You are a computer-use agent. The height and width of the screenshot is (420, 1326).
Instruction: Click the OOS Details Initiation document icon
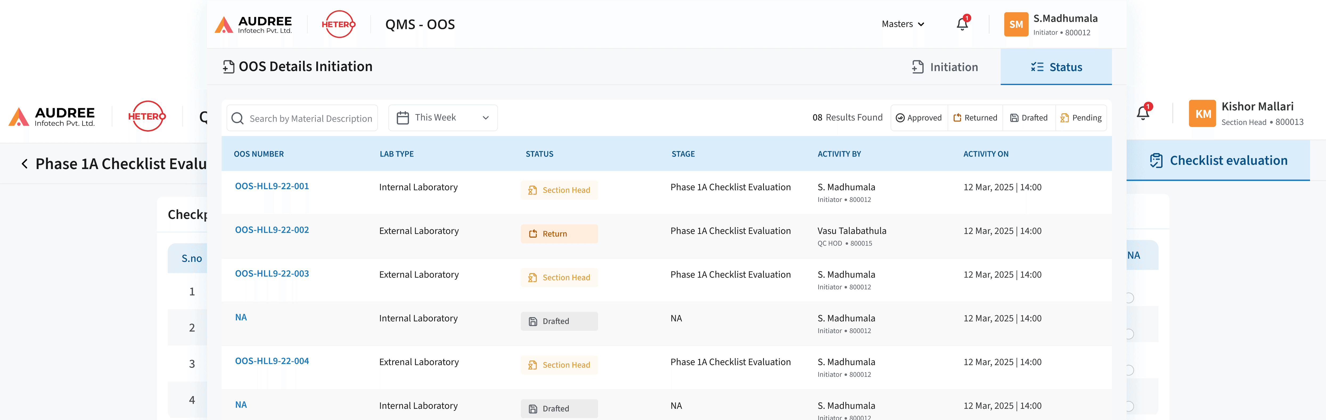tap(228, 66)
